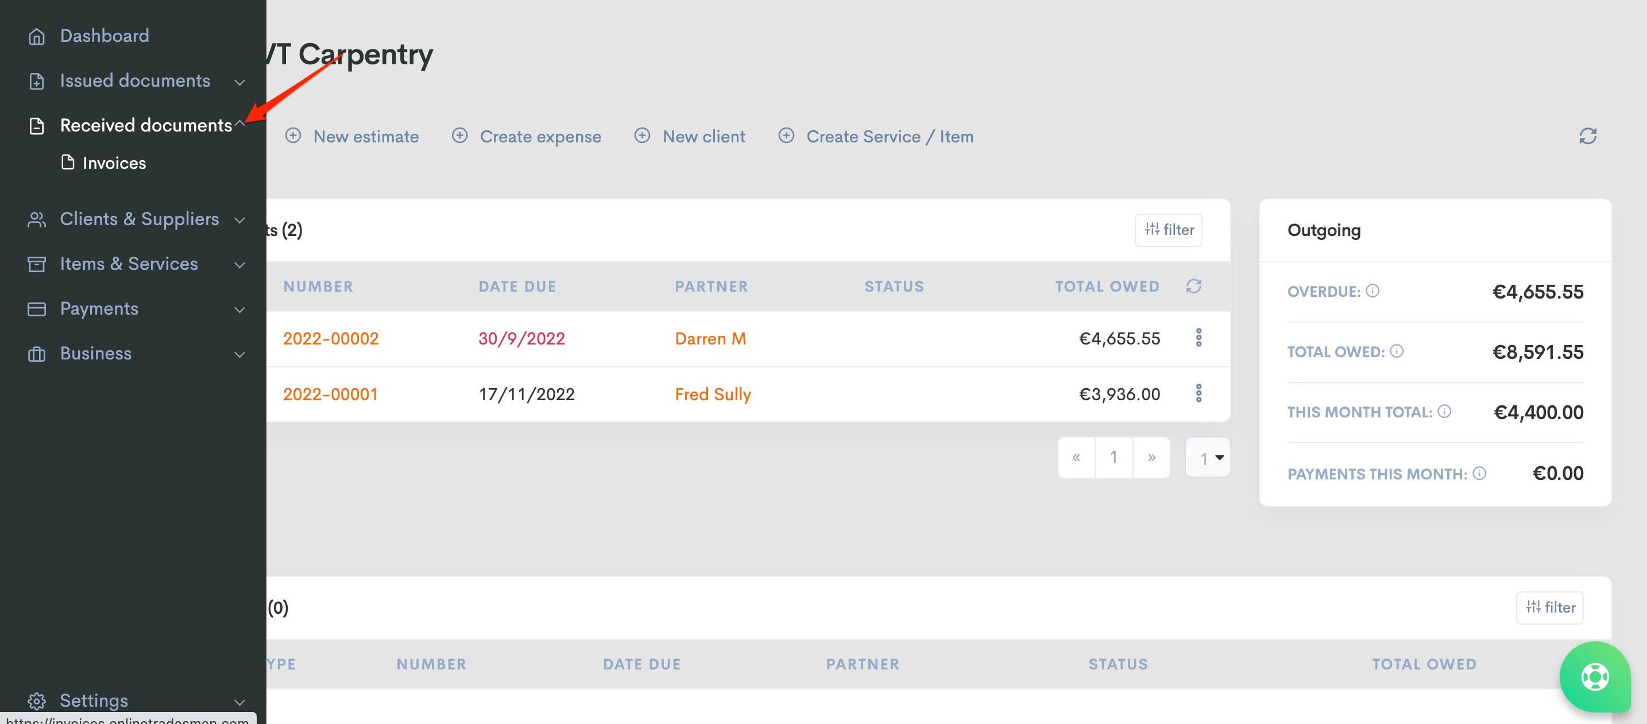Viewport: 1647px width, 724px height.
Task: Click NUMBER header in upper table
Action: (x=318, y=286)
